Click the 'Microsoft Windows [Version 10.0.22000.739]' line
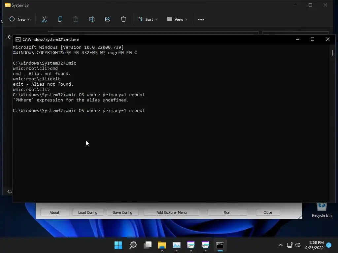Image resolution: width=338 pixels, height=253 pixels. (x=68, y=47)
